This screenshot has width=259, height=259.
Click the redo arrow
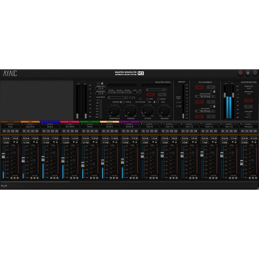pyautogui.click(x=6, y=186)
